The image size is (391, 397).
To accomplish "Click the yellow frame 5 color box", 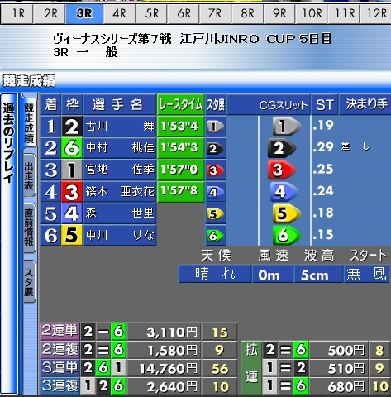I will [72, 235].
